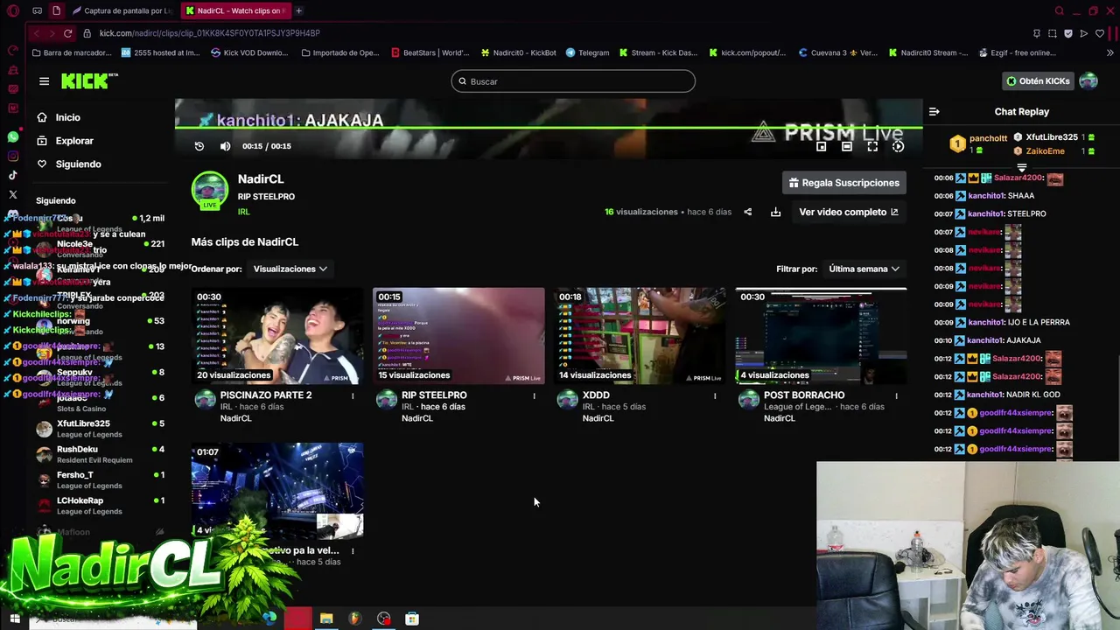The image size is (1120, 630).
Task: Toggle fullscreen on the clip player
Action: click(x=872, y=146)
